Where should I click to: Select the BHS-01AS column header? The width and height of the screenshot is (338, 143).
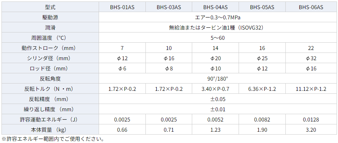[122, 7]
